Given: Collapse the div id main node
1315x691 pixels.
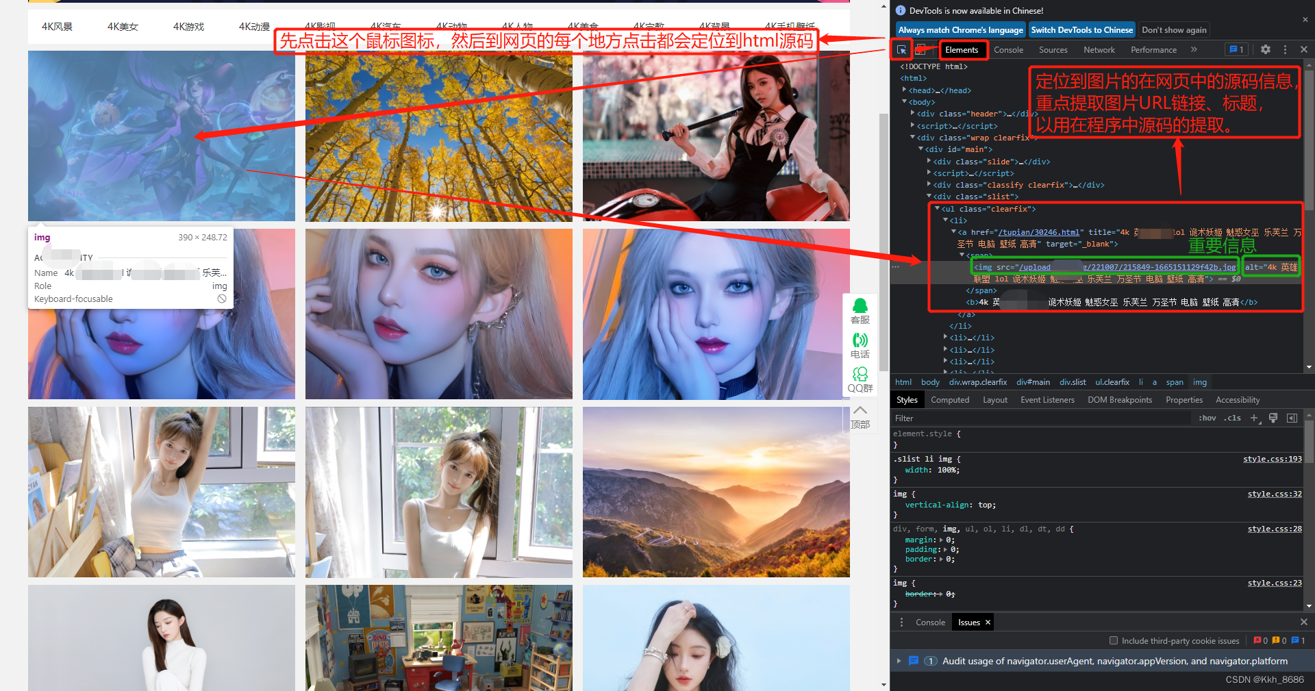Looking at the screenshot, I should (x=921, y=149).
